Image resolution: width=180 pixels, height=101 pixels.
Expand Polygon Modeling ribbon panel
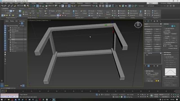pyautogui.click(x=11, y=18)
